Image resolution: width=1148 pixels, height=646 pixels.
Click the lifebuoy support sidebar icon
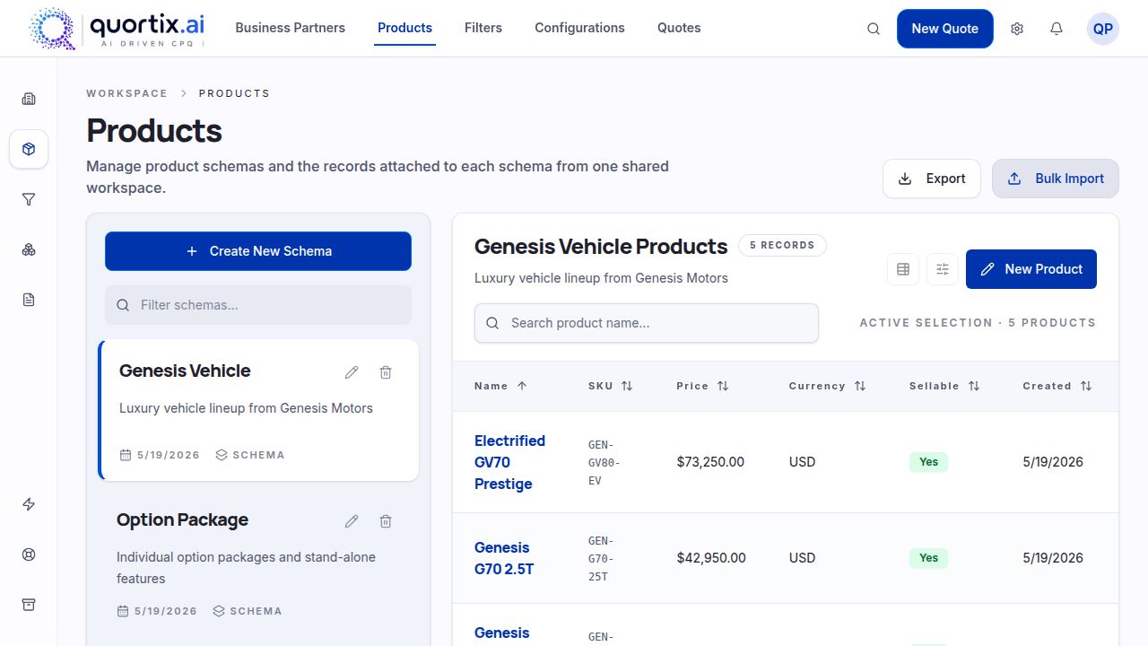coord(29,554)
